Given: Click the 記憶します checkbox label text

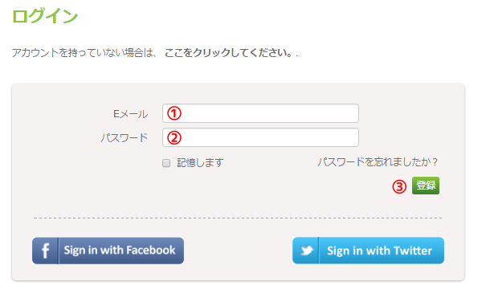Looking at the screenshot, I should coord(200,162).
